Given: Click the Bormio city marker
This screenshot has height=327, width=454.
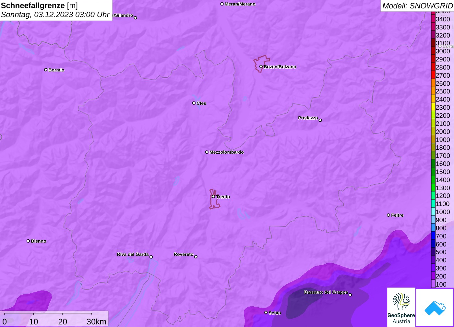Looking at the screenshot, I should click(46, 70).
